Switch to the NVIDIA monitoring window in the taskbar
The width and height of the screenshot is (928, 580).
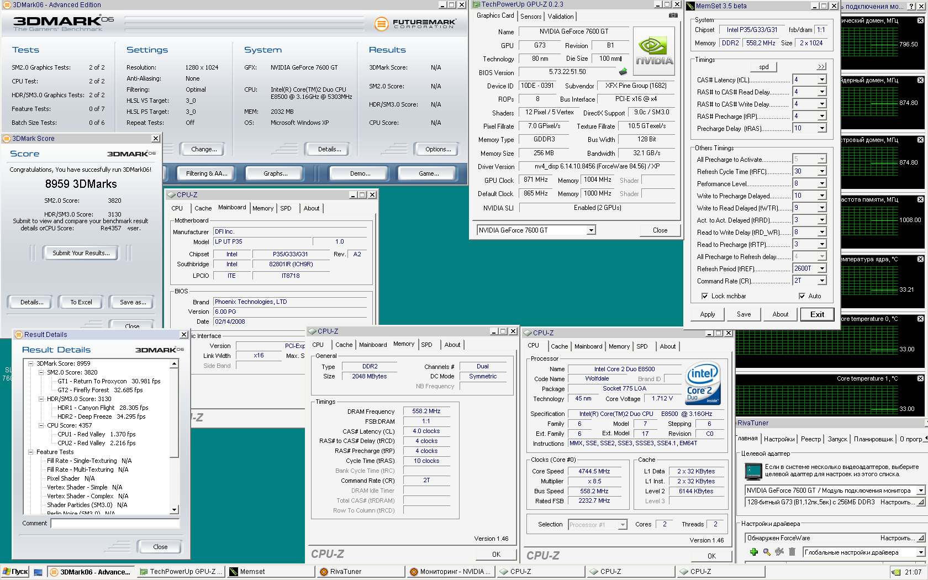point(451,572)
